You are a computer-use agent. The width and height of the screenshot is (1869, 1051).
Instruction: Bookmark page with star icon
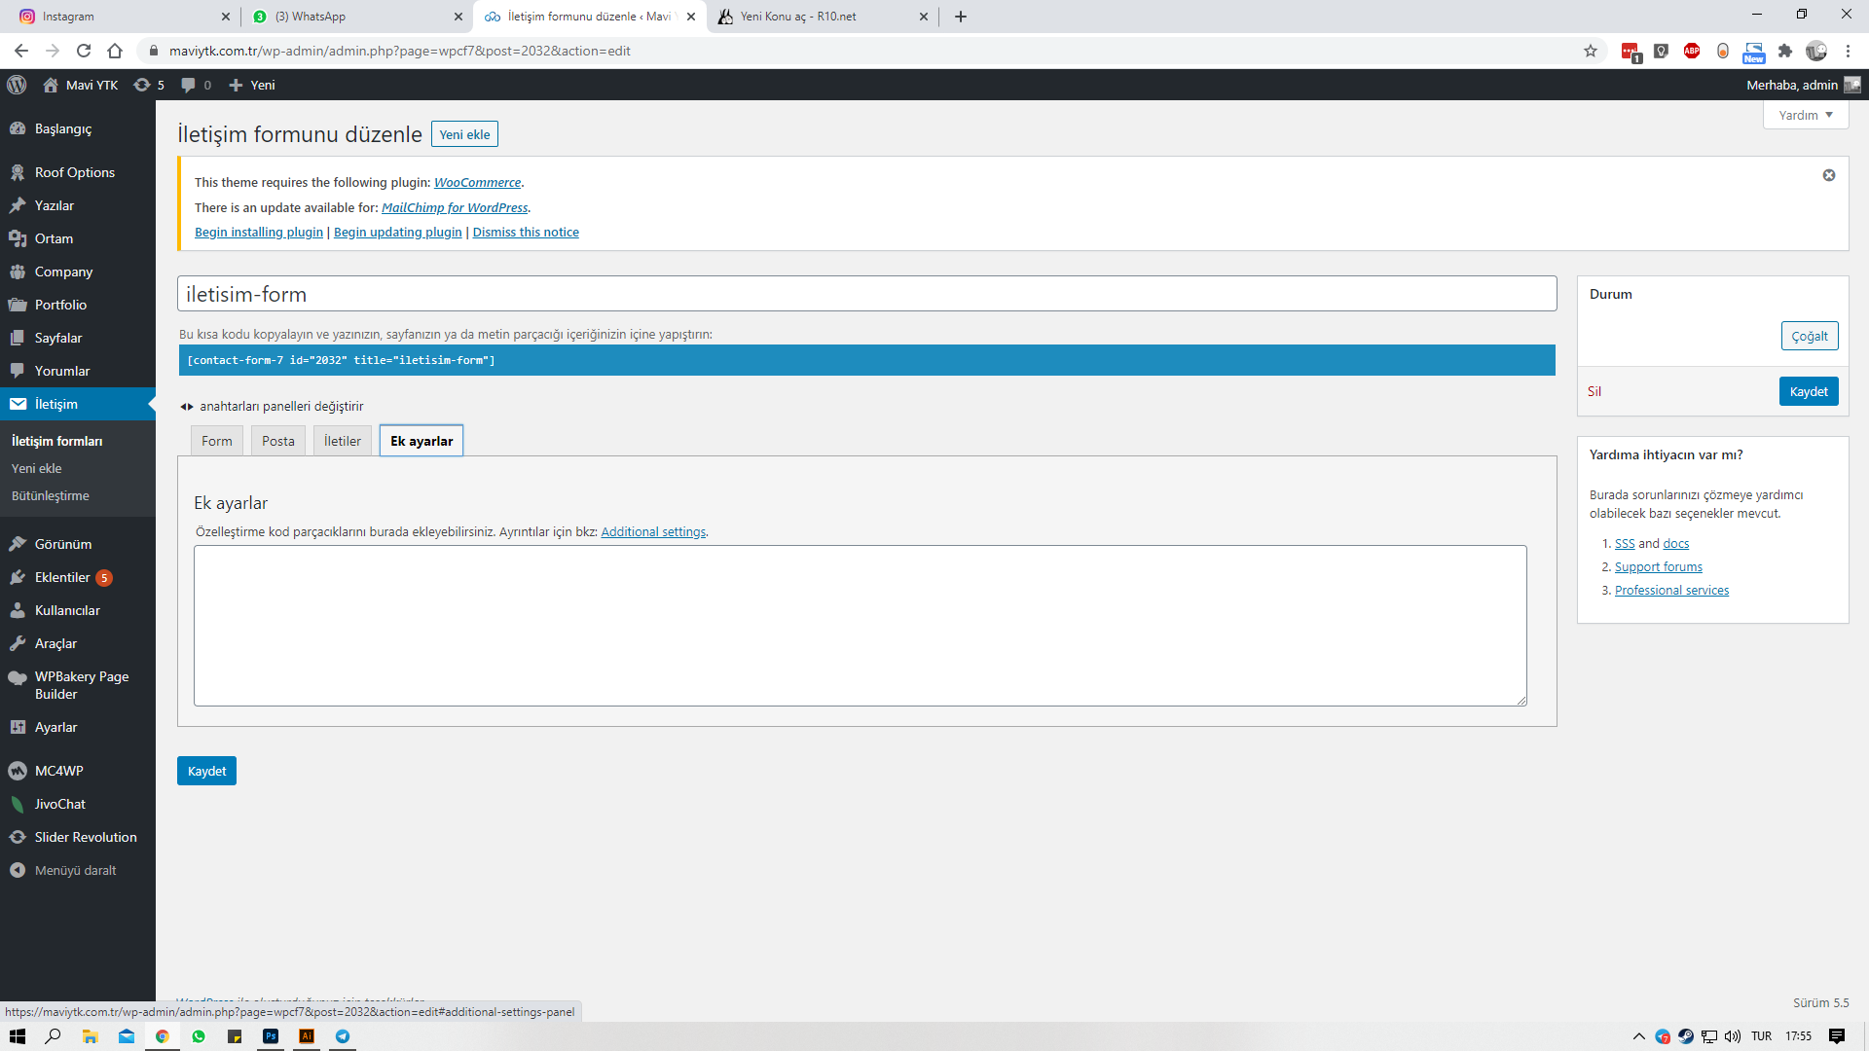click(x=1591, y=51)
